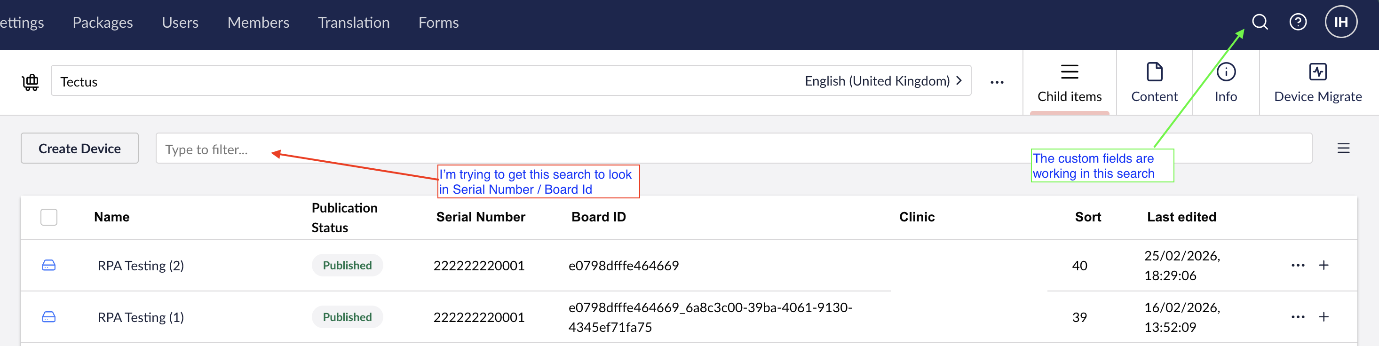Open the list view options hamburger menu

coord(1343,148)
